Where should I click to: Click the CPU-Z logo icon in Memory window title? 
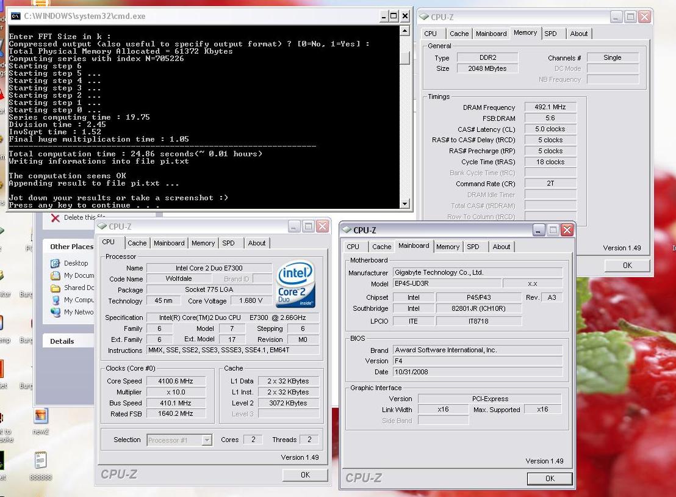424,17
